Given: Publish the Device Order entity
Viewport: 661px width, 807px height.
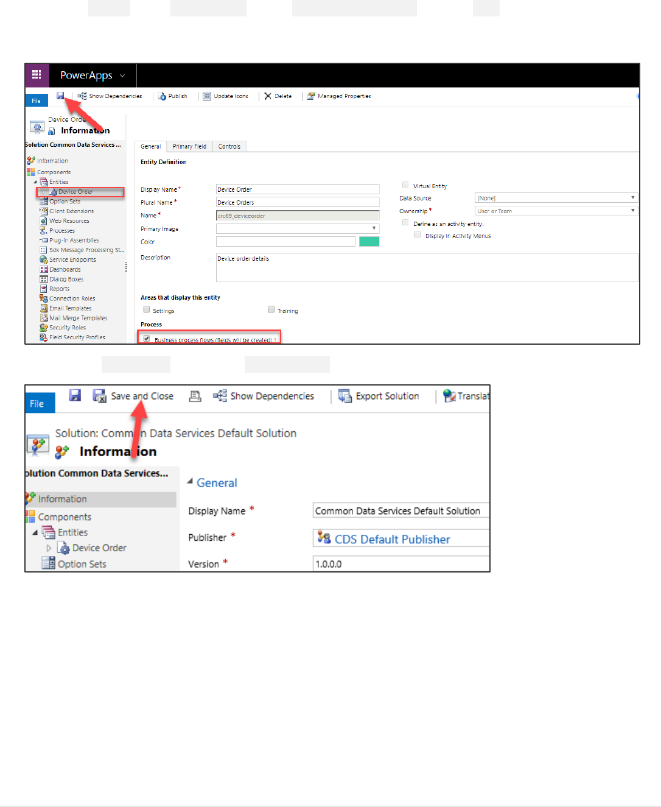Looking at the screenshot, I should 173,96.
